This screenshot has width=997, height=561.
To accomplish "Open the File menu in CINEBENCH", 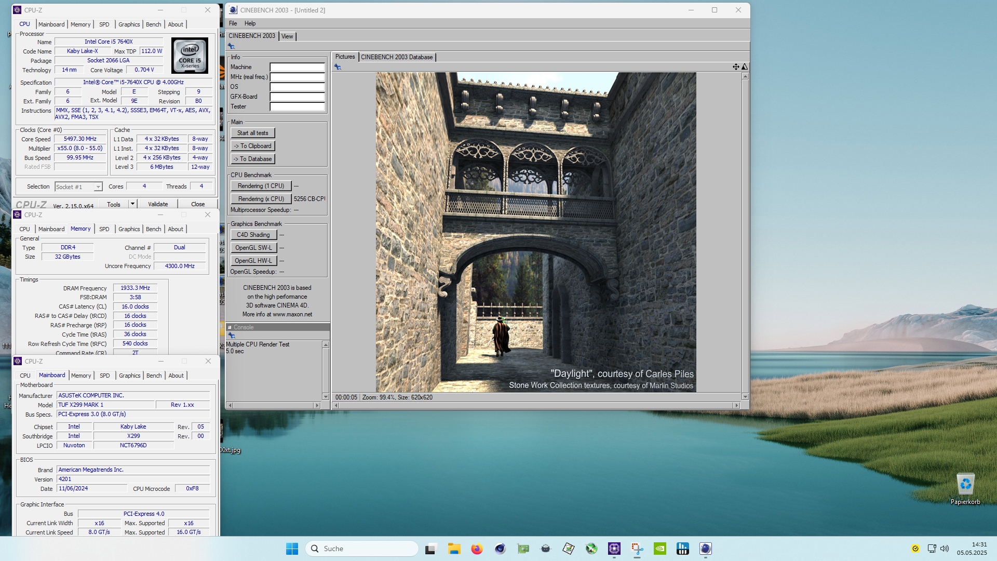I will [233, 23].
